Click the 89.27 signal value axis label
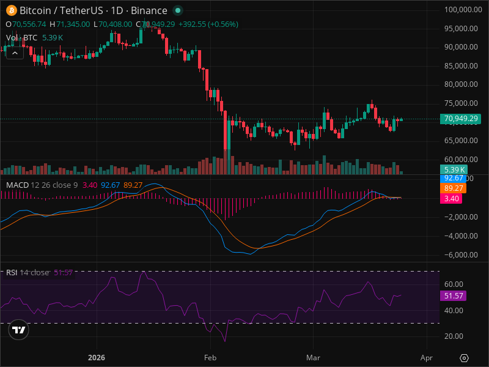Image resolution: width=489 pixels, height=367 pixels. [x=453, y=188]
